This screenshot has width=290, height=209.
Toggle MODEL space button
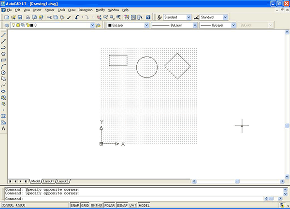[144, 205]
